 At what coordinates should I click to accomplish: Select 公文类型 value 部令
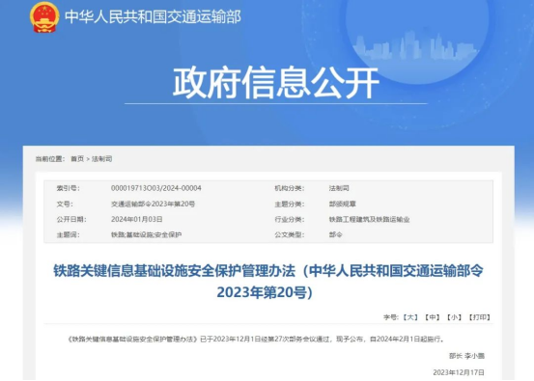tap(335, 234)
